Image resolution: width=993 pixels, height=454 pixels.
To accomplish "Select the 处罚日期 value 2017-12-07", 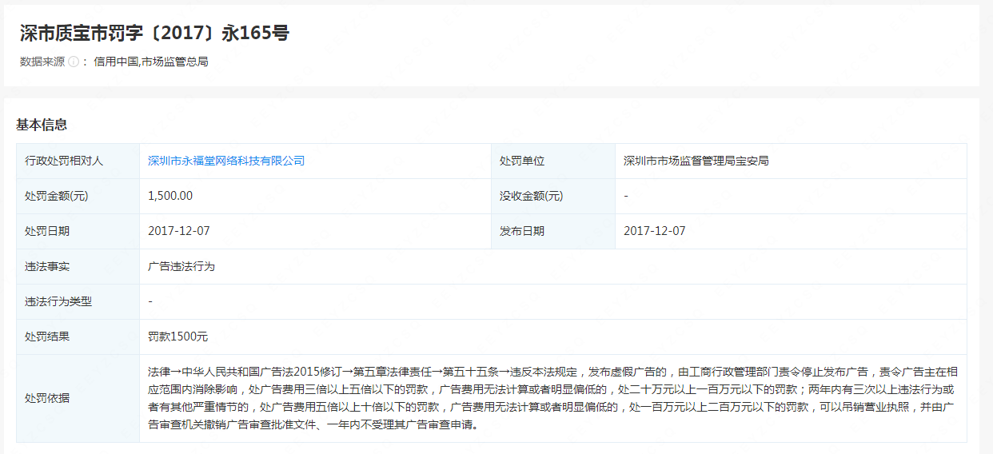I will tap(179, 231).
